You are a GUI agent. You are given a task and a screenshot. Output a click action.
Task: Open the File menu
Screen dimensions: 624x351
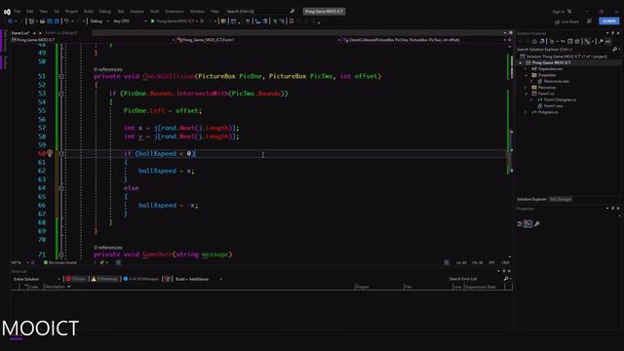tap(18, 12)
